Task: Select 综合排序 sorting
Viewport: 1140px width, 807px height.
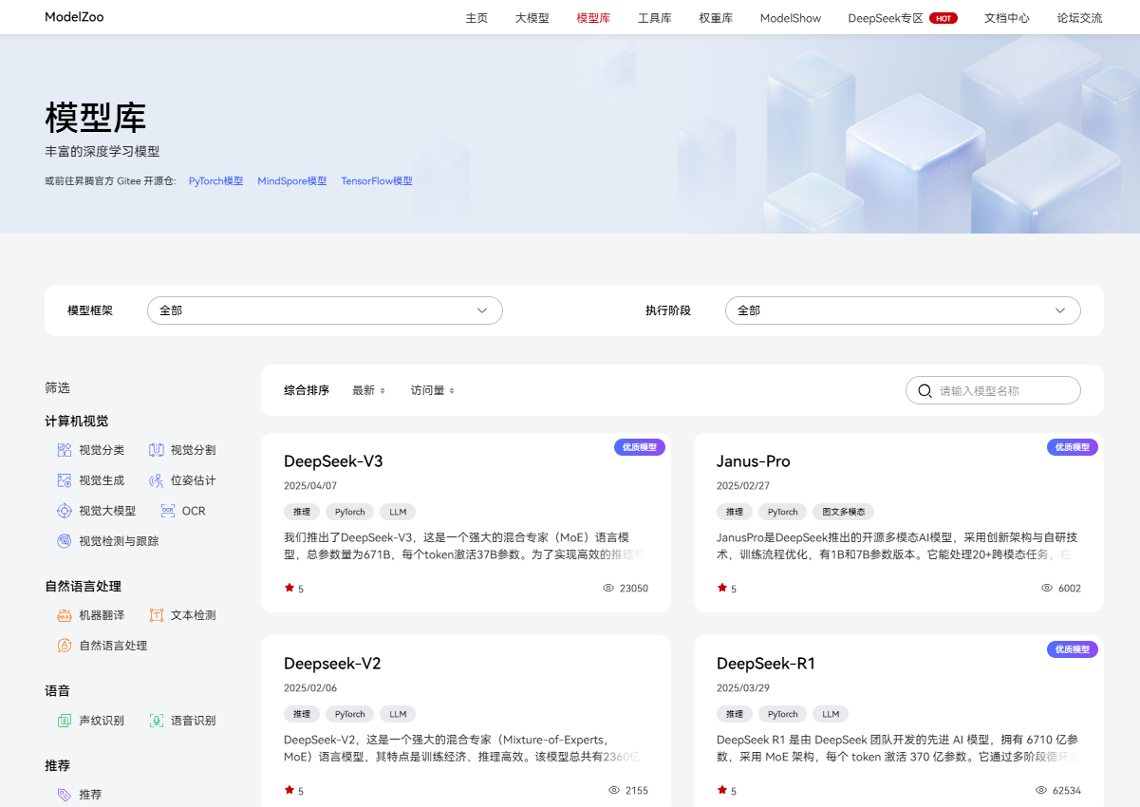Action: tap(307, 390)
